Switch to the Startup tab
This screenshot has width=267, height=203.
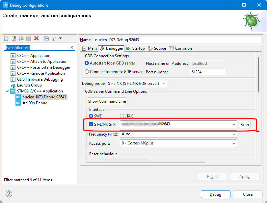[135, 48]
